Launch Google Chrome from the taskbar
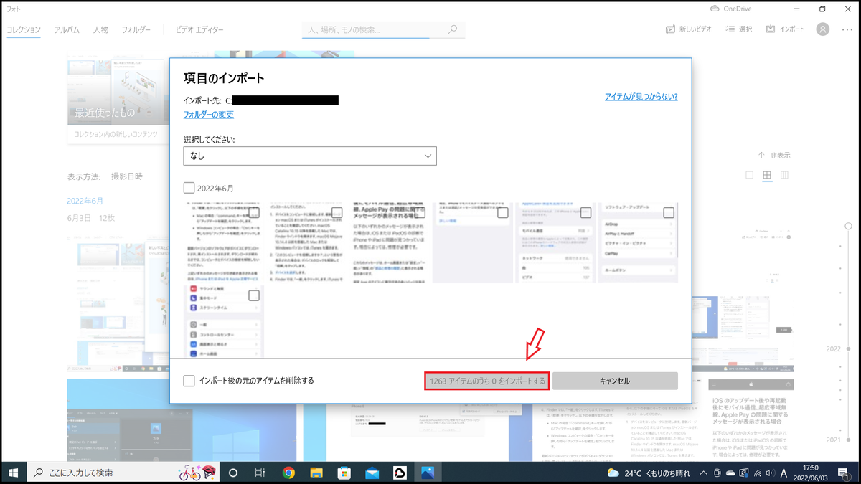 [288, 473]
